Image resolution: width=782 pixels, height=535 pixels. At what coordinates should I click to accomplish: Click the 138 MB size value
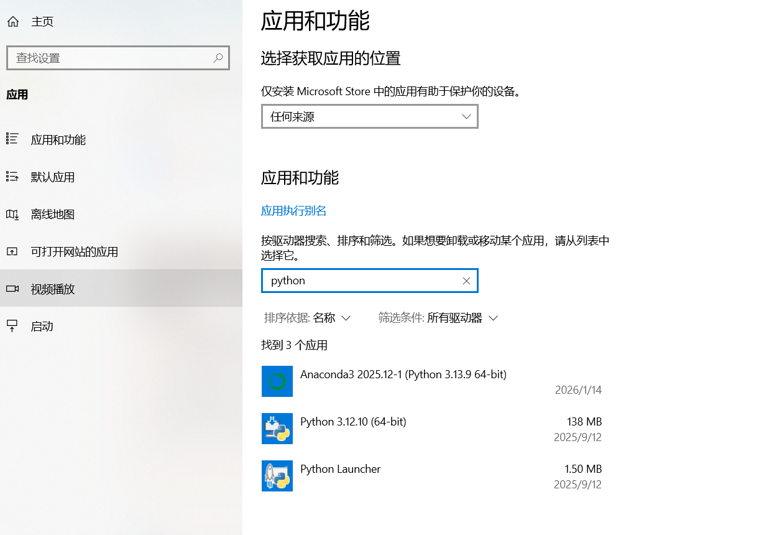[584, 422]
